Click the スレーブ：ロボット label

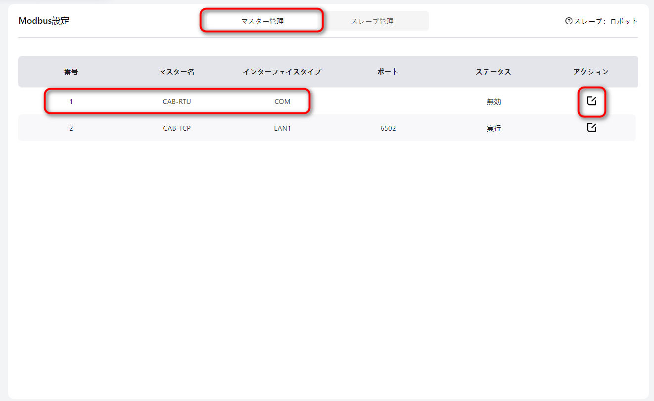coord(606,21)
